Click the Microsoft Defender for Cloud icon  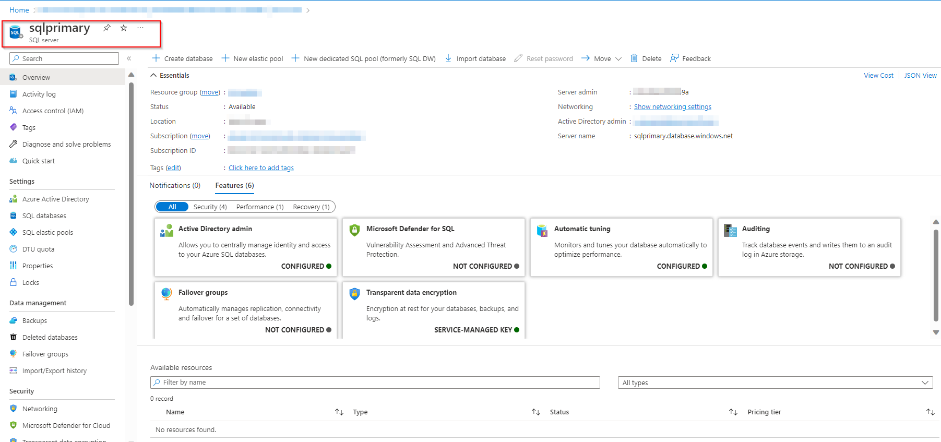(x=14, y=425)
